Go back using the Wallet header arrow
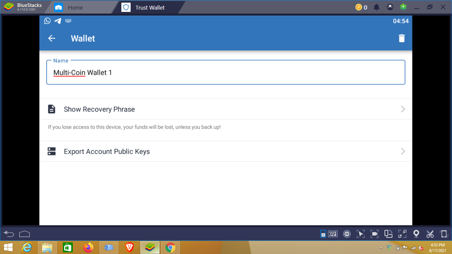The image size is (452, 254). (52, 38)
